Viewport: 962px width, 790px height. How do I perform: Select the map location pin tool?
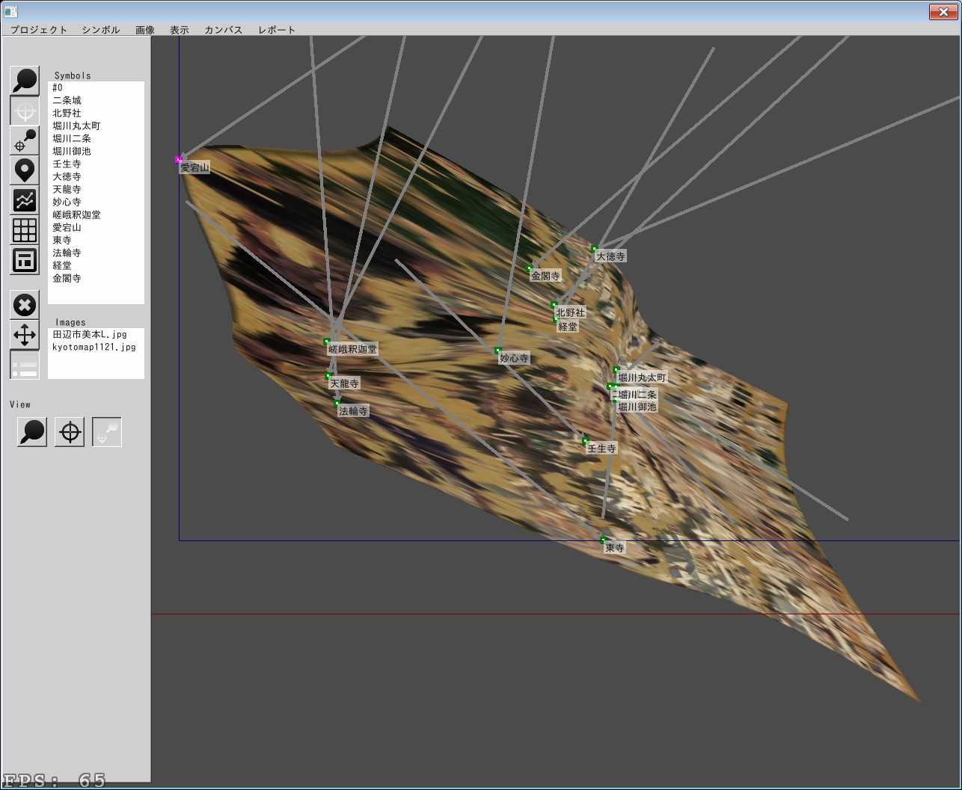coord(25,170)
